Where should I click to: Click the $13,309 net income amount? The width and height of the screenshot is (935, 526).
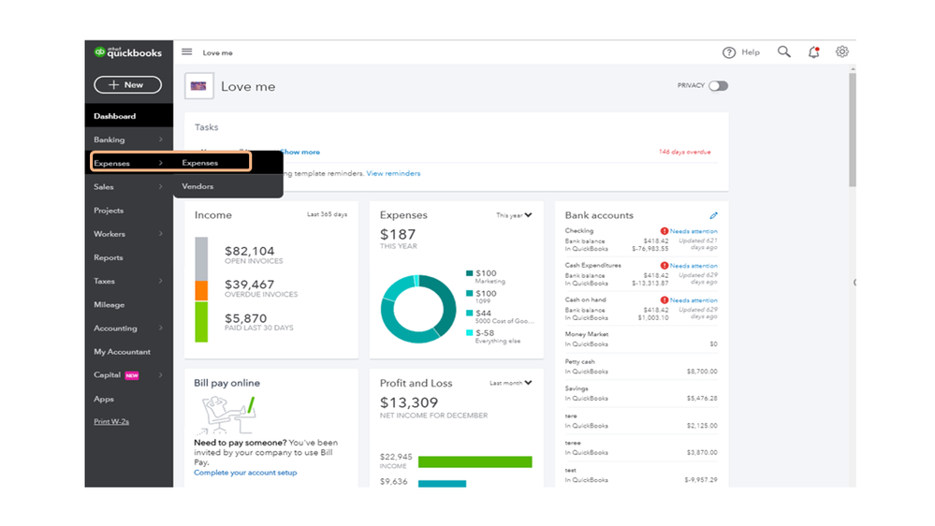(x=409, y=402)
